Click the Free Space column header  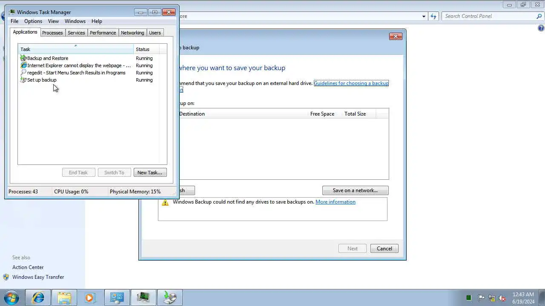322,114
